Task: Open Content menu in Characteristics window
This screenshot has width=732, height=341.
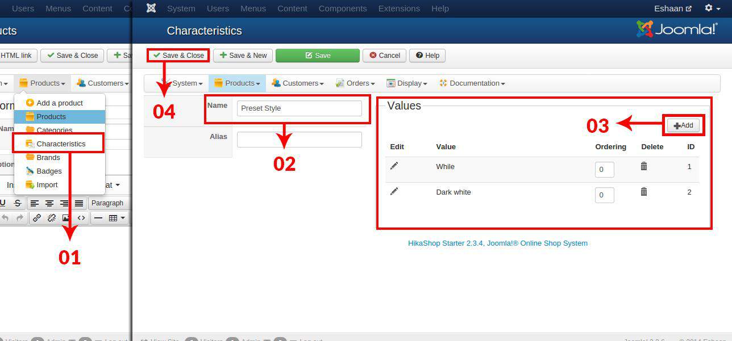Action: (292, 9)
